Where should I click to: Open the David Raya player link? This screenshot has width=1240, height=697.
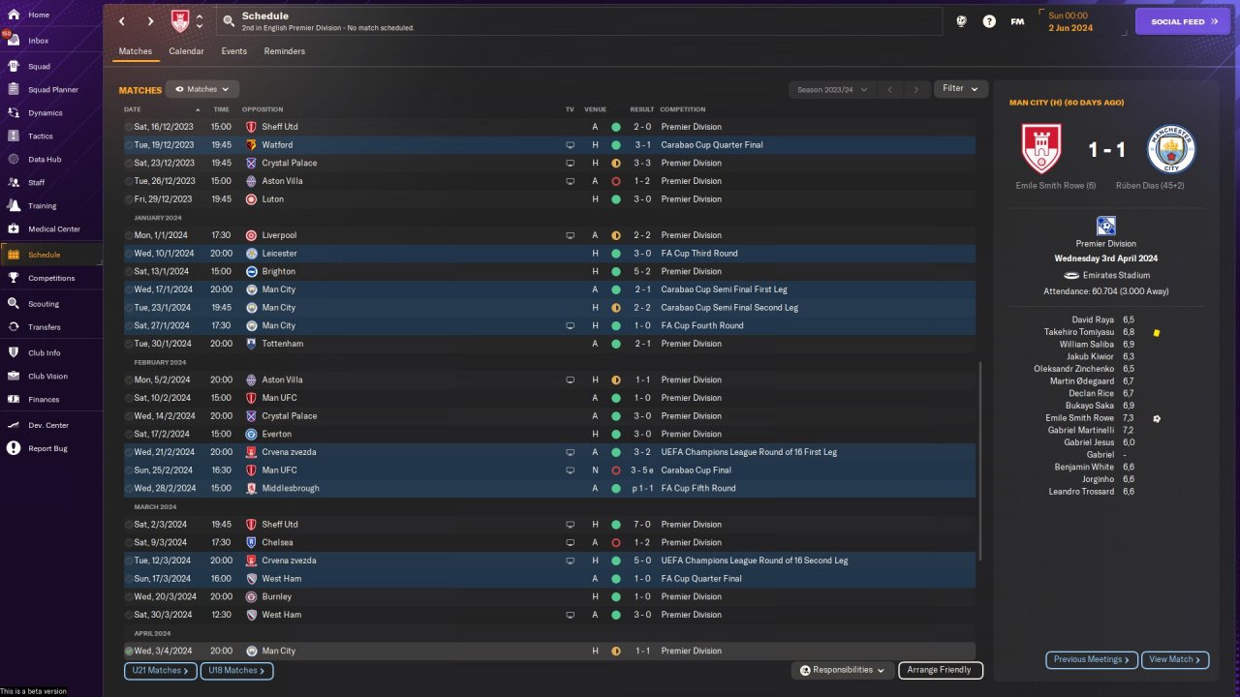point(1093,319)
